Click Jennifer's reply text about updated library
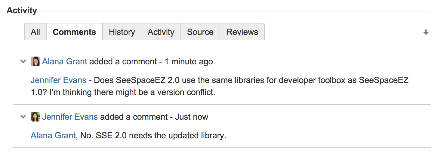This screenshot has width=447, height=157. 153,136
